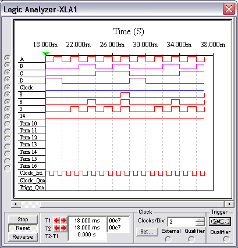Screen dimensions: 238x248
Task: Select the Trigger Qualifier terminal
Action: tap(226, 239)
